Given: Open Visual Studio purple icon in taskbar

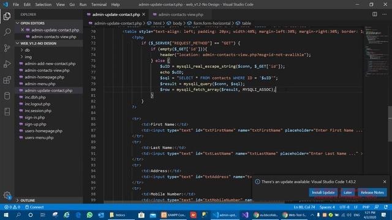Looking at the screenshot, I should point(245,215).
